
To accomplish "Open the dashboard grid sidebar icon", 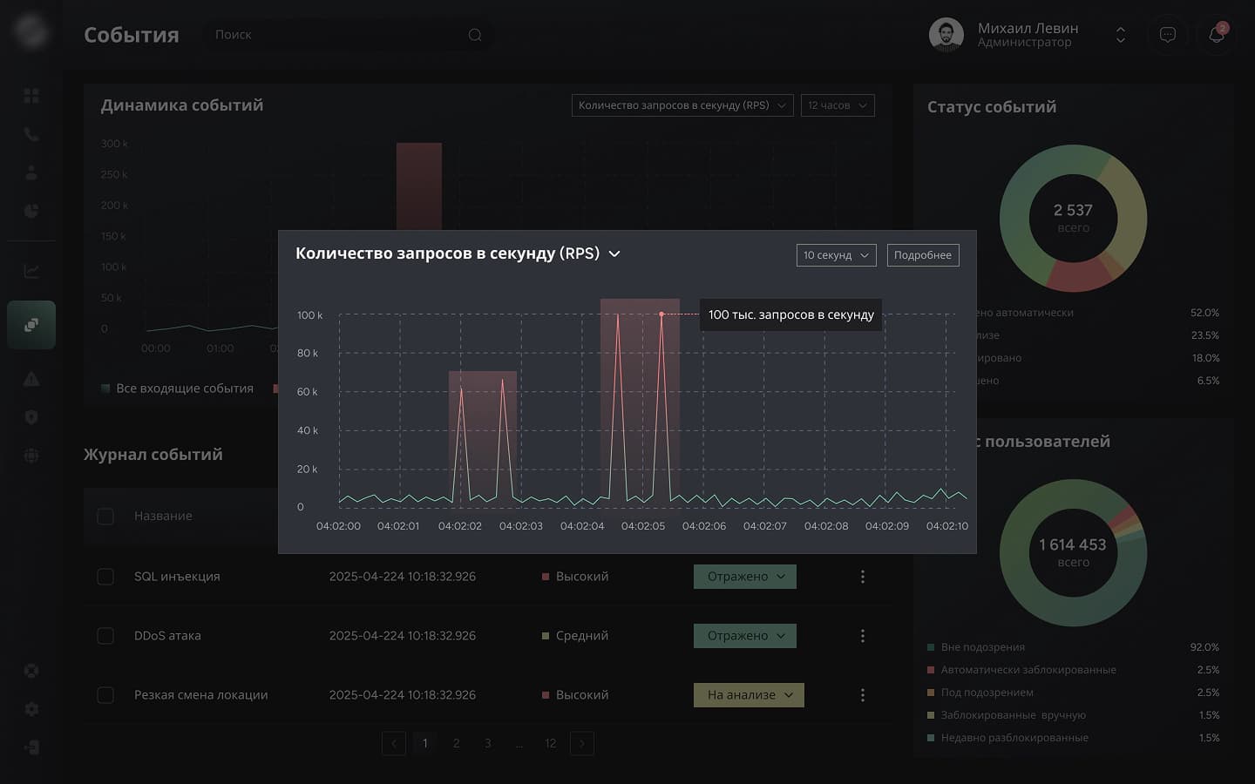I will 31,96.
